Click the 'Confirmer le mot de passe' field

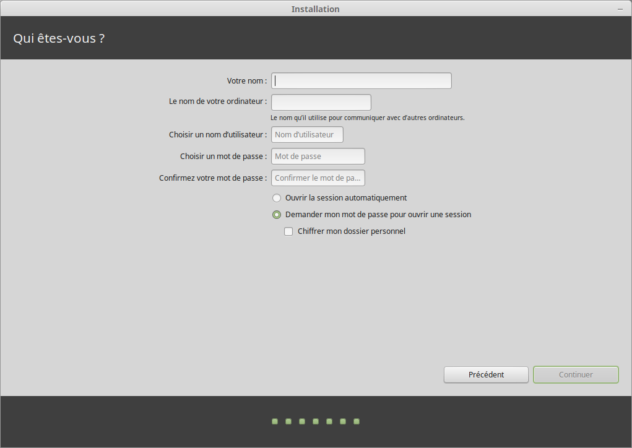click(318, 178)
